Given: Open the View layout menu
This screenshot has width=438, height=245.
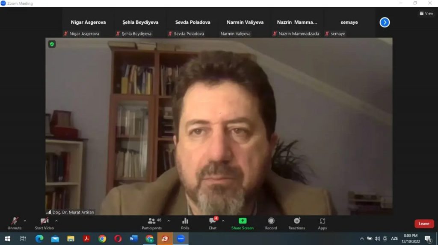Looking at the screenshot, I should (426, 13).
